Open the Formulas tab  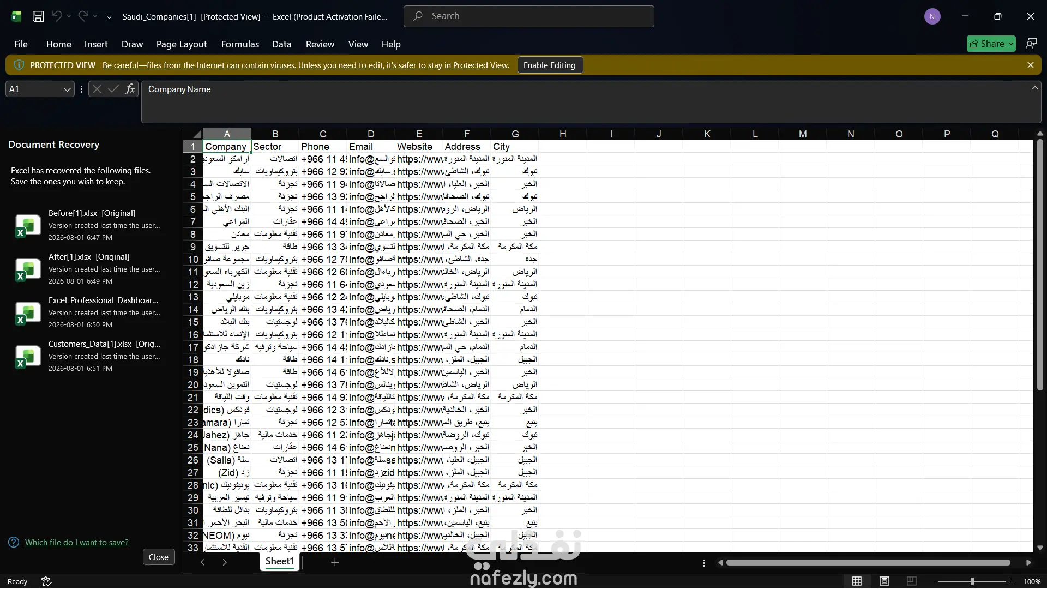[240, 44]
